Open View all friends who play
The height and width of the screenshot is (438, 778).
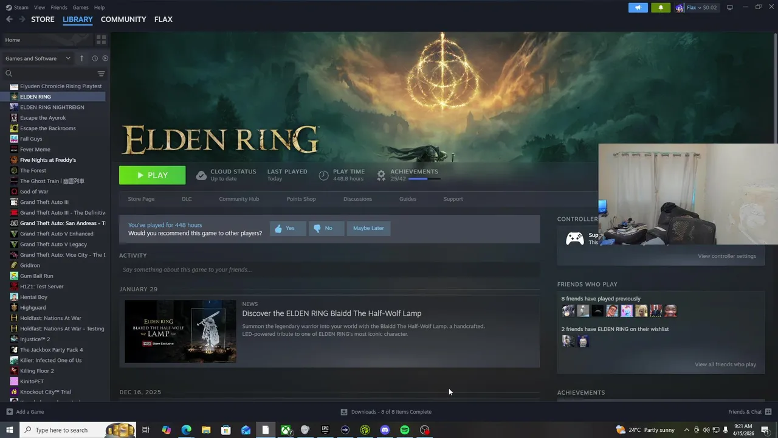tap(725, 364)
